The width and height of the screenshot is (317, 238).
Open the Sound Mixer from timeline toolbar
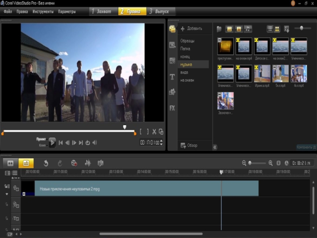[x=88, y=163]
